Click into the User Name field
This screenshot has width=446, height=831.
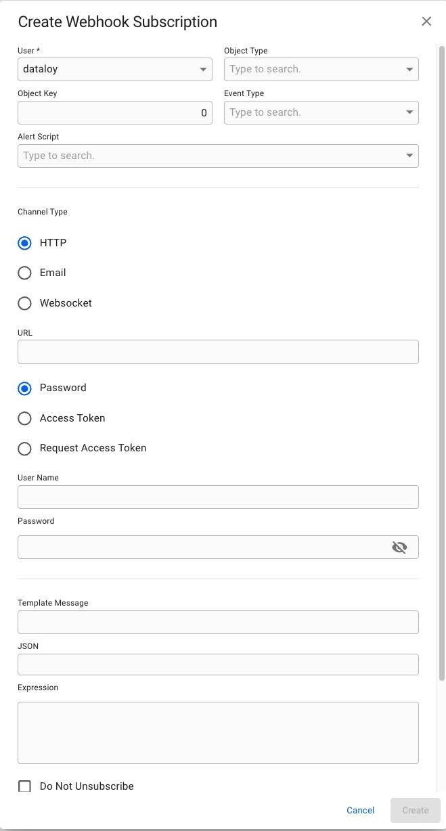tap(218, 497)
